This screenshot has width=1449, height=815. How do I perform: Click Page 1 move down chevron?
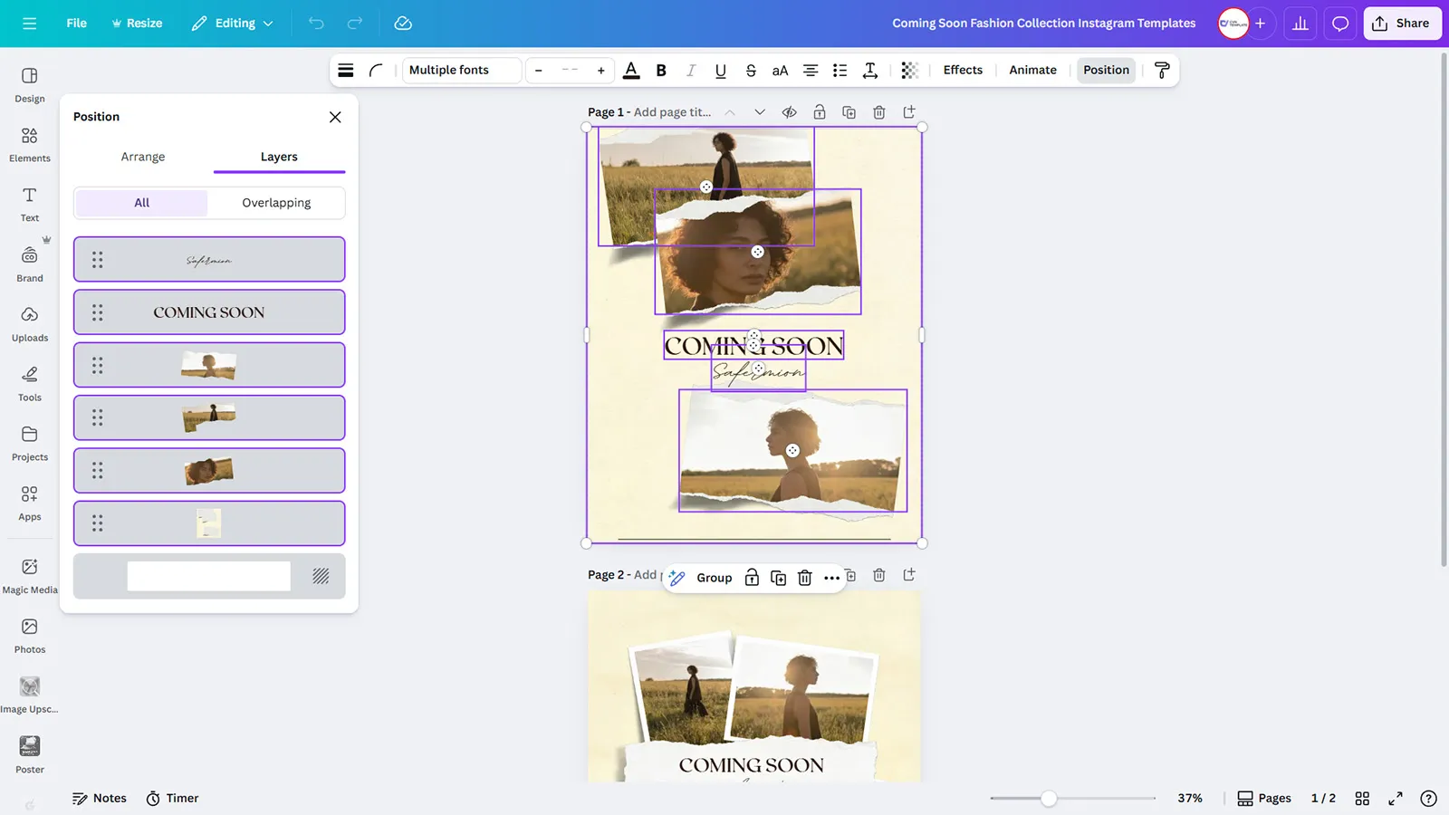tap(760, 112)
